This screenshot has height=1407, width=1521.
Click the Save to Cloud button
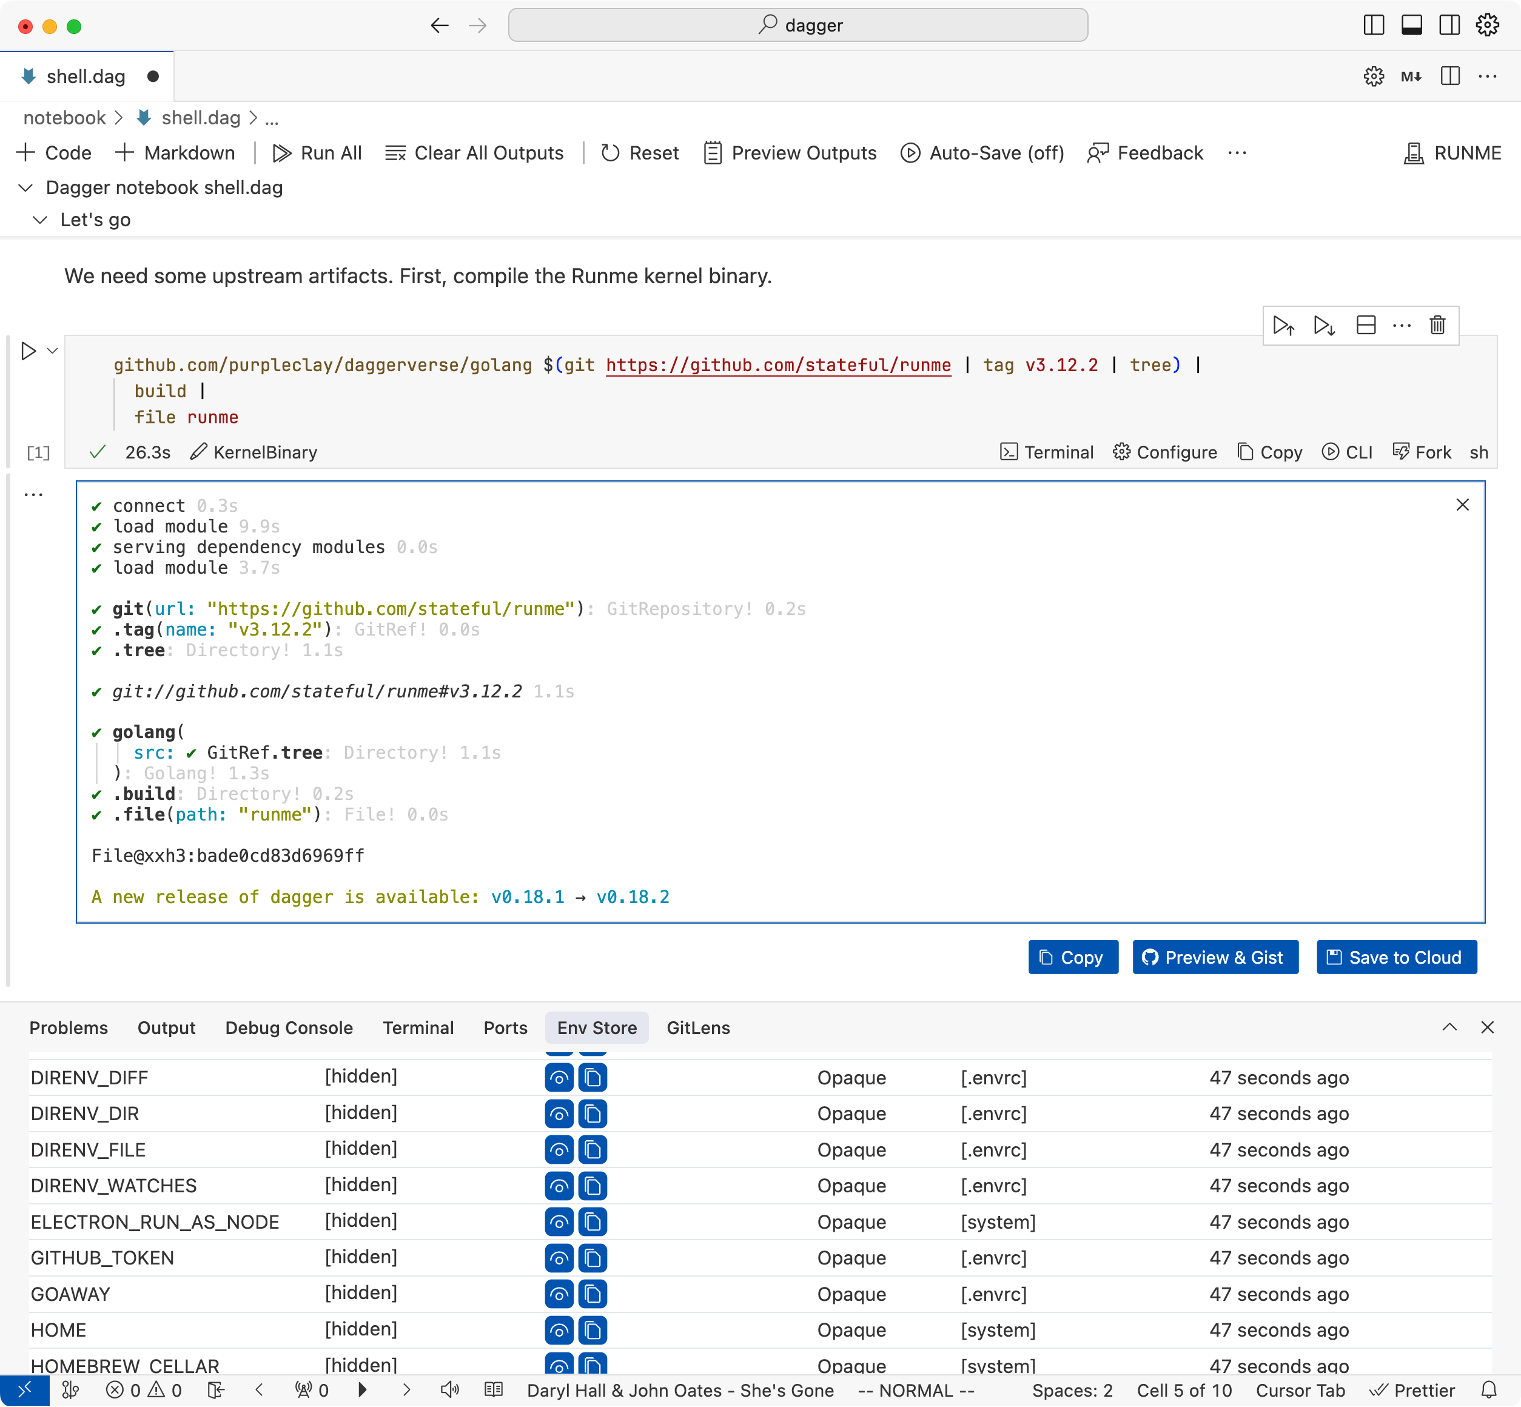[x=1396, y=957]
